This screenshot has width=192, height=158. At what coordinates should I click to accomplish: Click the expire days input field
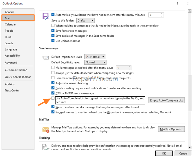pyautogui.click(x=122, y=68)
